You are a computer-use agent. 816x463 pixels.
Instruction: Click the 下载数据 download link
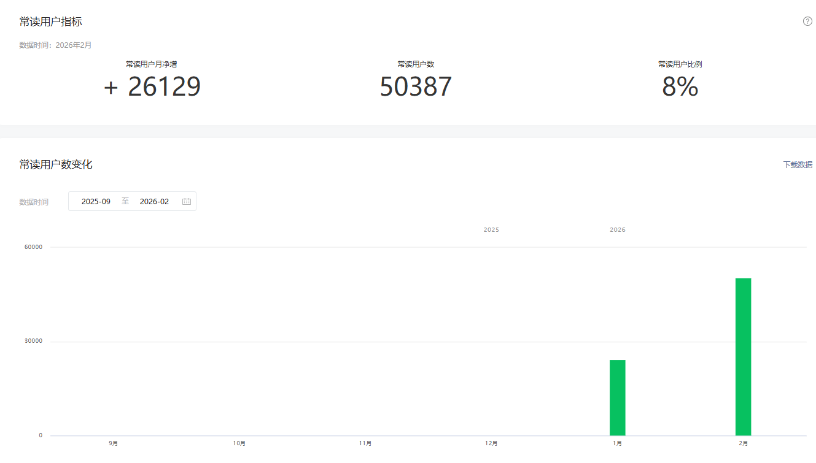(798, 165)
